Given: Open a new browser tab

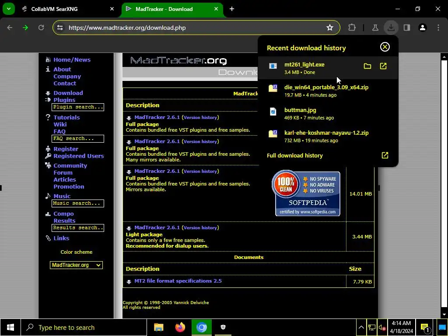Looking at the screenshot, I should 232,9.
